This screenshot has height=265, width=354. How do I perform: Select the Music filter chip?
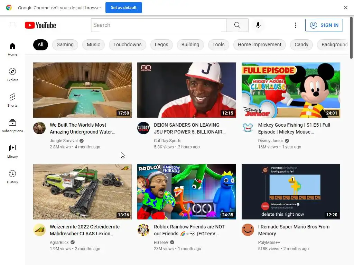click(x=93, y=45)
